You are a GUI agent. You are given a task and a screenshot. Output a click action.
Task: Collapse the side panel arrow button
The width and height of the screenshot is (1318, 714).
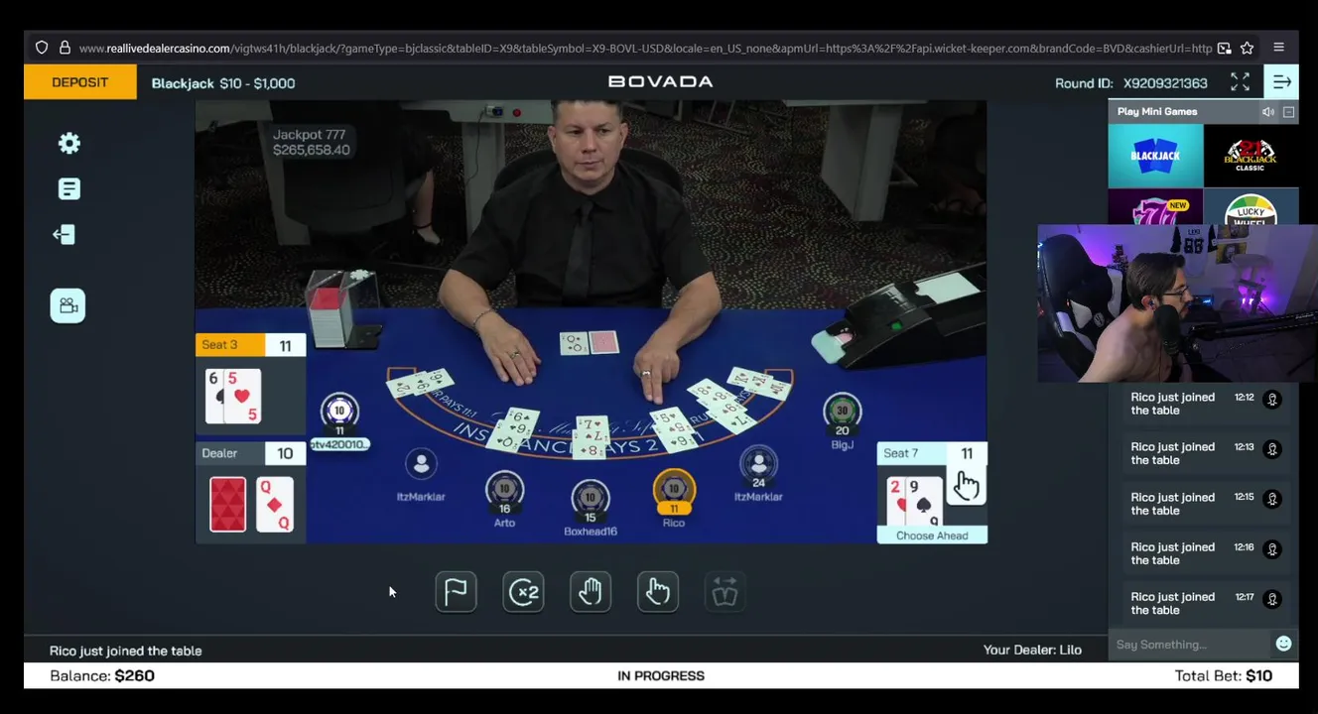coord(1281,82)
